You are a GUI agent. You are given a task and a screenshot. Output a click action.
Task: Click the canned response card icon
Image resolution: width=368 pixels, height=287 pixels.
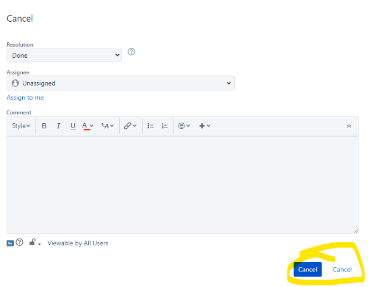tap(10, 243)
